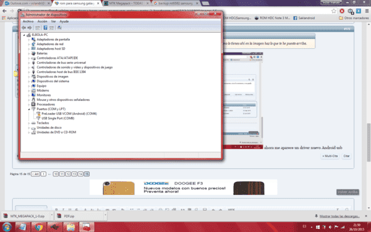Open the Ayuda menu
This screenshot has height=232, width=371.
tap(64, 21)
